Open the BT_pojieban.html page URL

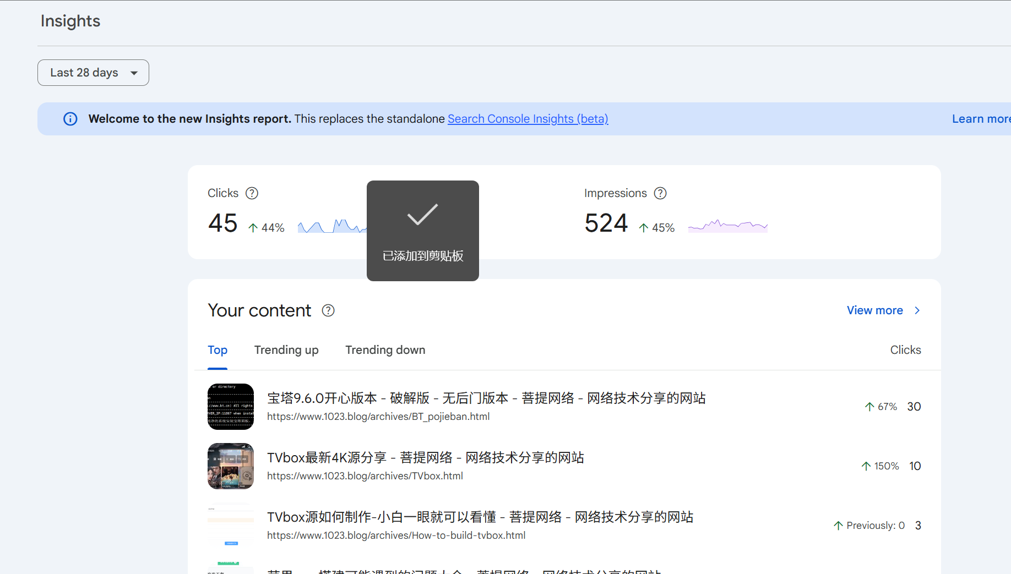[x=378, y=417]
